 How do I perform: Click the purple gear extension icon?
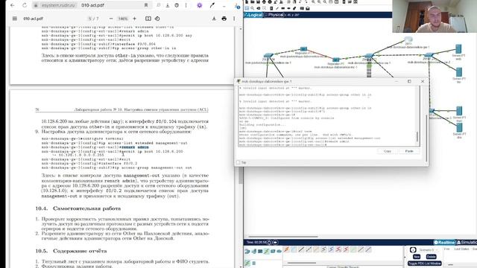[x=200, y=5]
